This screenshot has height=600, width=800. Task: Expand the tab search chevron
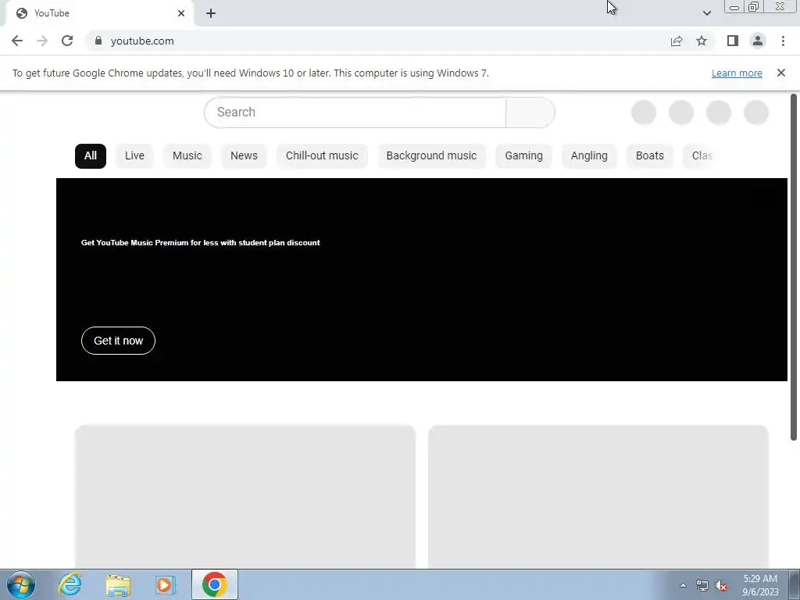[706, 13]
